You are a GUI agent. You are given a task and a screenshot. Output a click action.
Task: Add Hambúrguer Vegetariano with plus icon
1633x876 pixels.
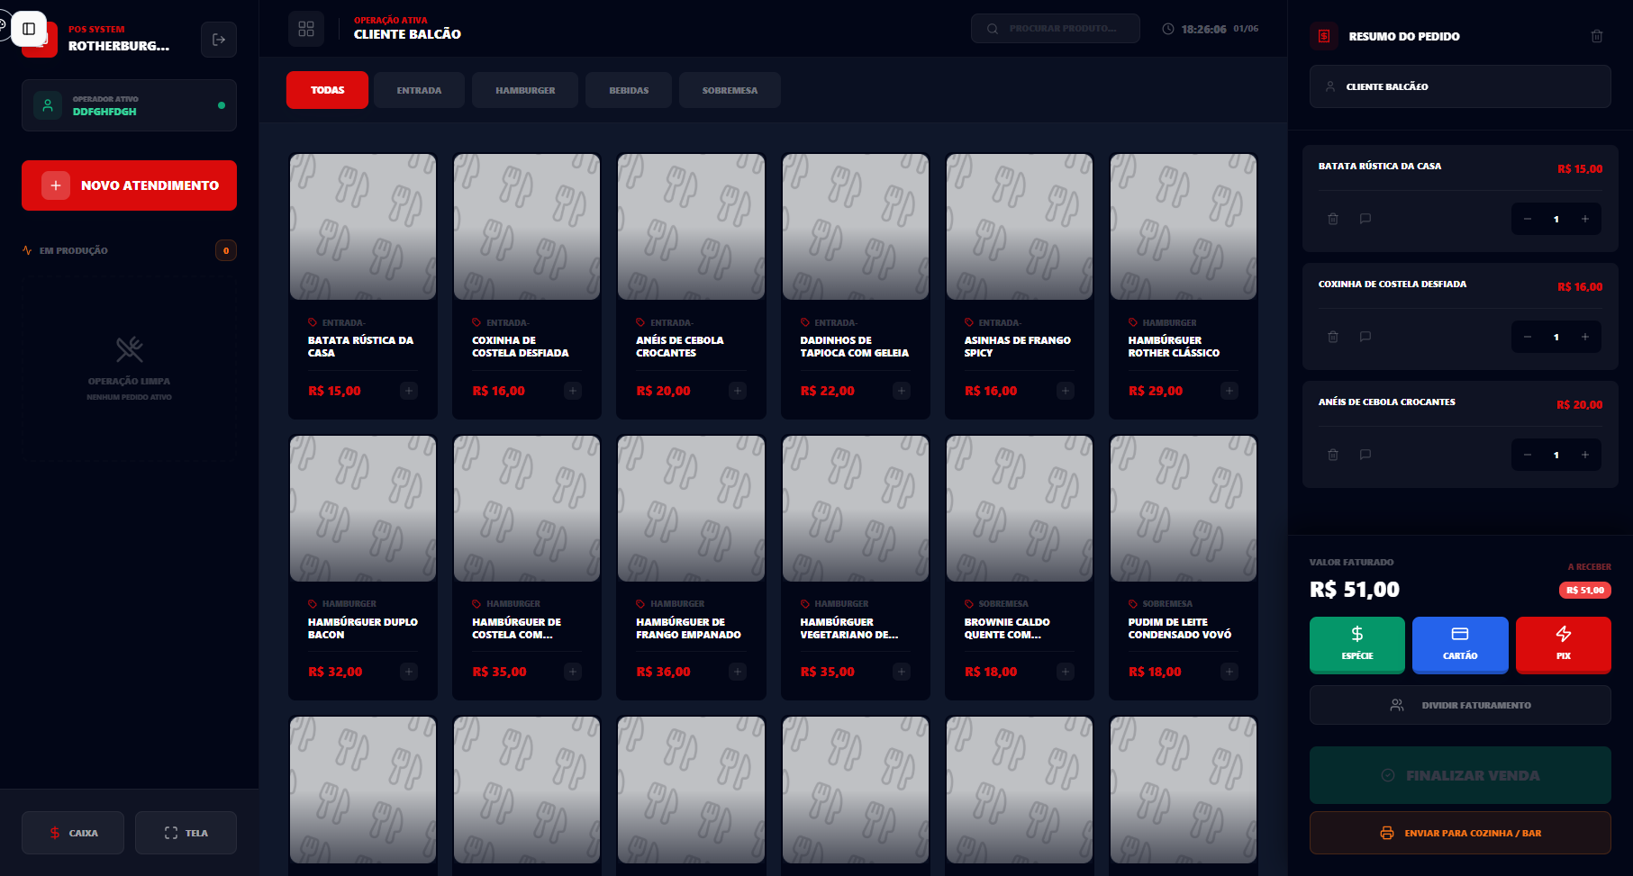(902, 672)
